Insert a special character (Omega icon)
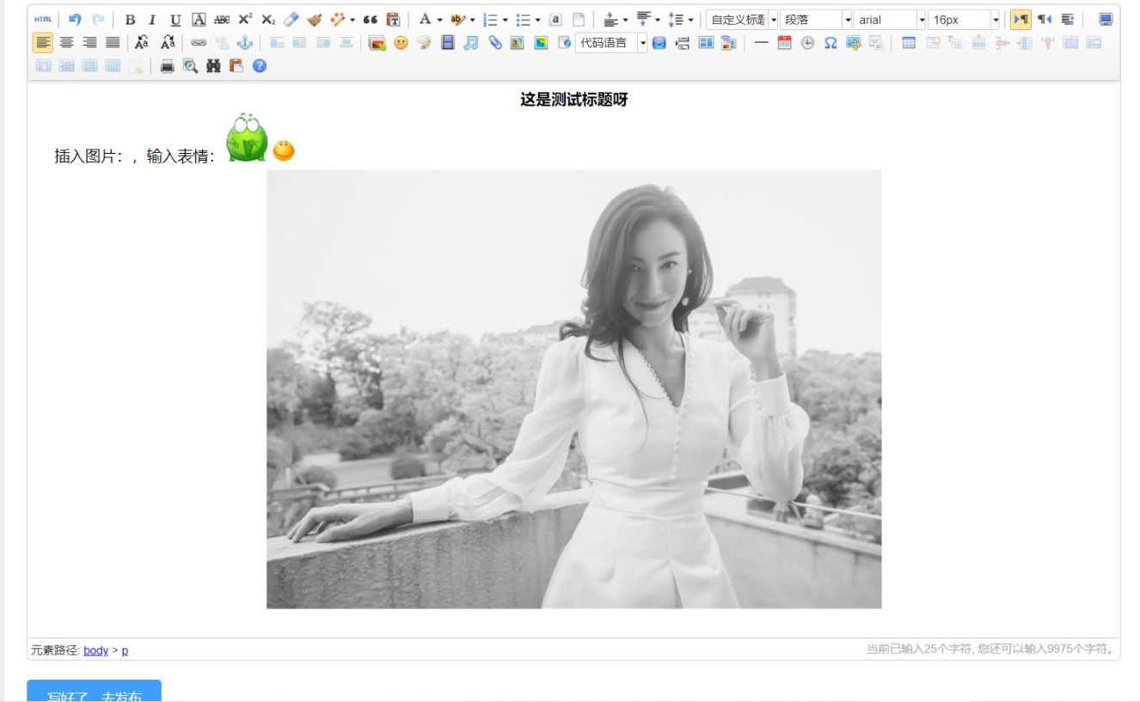The image size is (1140, 702). [832, 41]
